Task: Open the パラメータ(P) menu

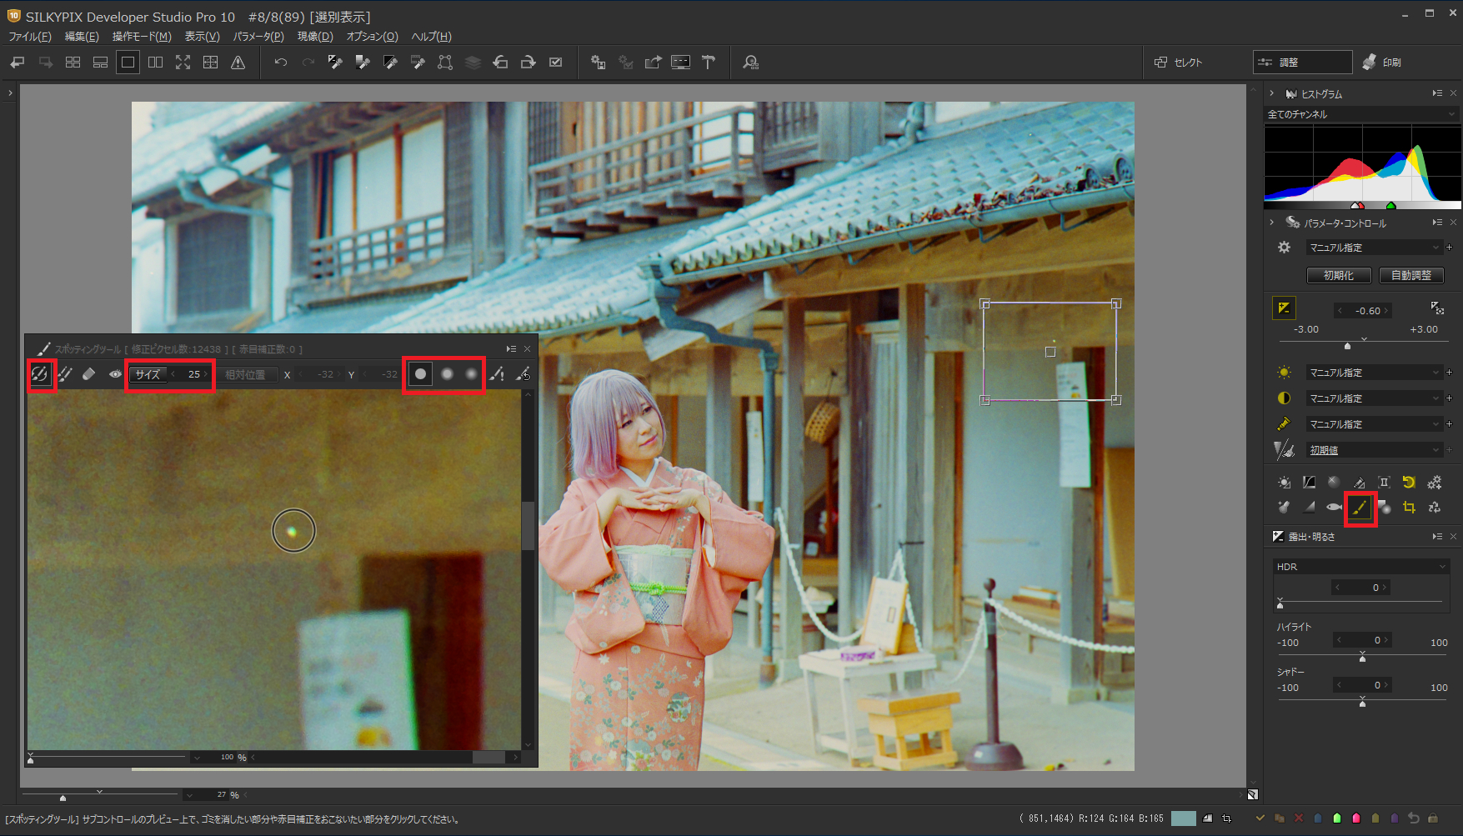Action: [258, 37]
